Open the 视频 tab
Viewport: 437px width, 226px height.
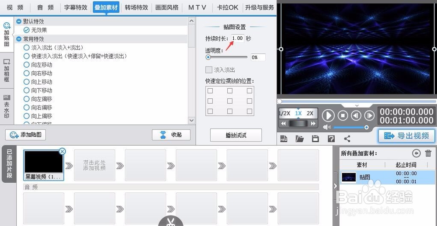[15, 7]
